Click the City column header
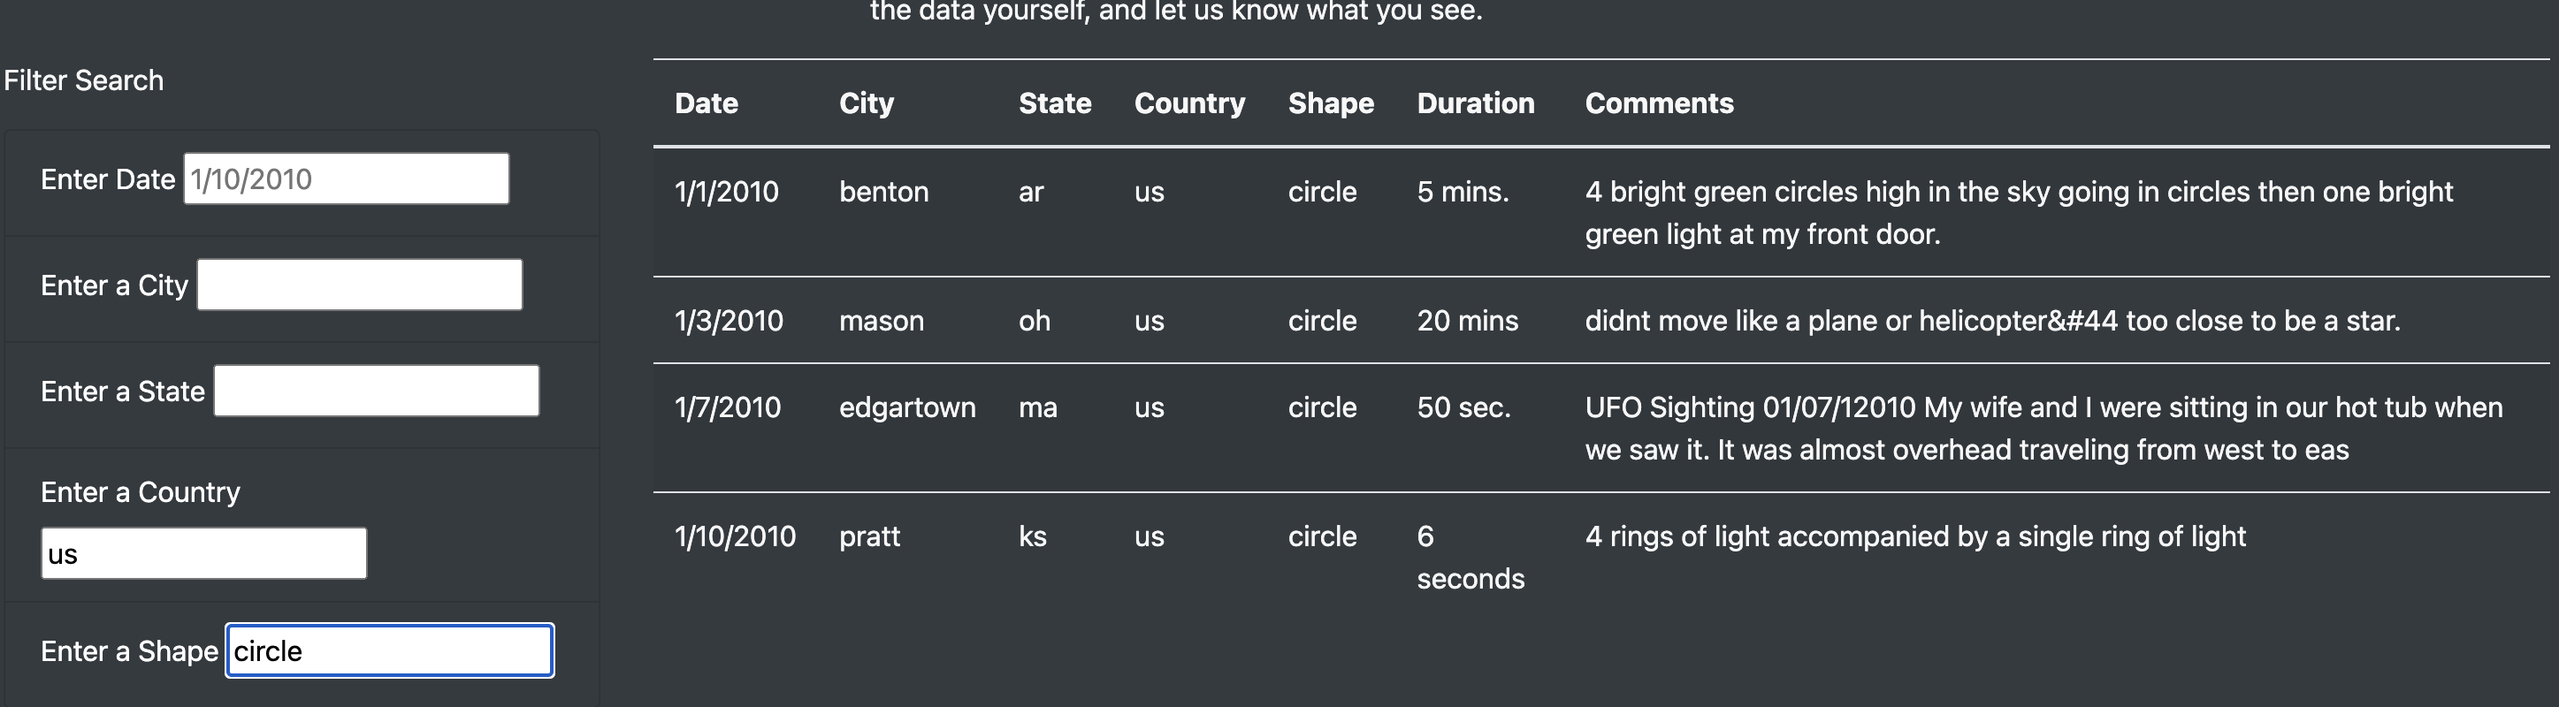 click(867, 103)
